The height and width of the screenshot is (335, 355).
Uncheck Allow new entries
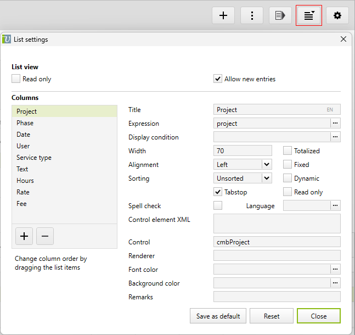[x=218, y=79]
